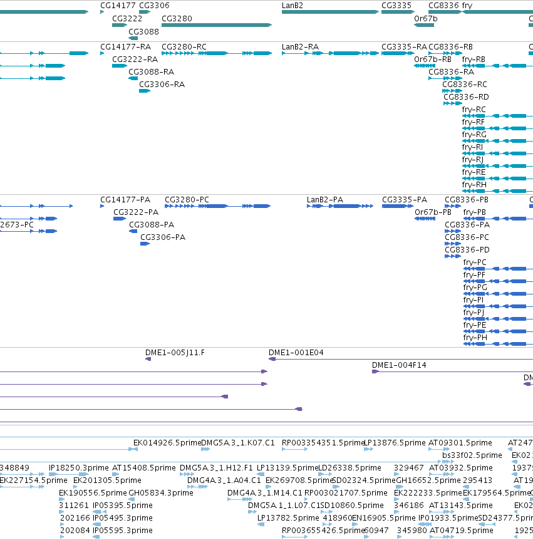
Task: Select the CG8336-RB transcript label
Action: [450, 47]
